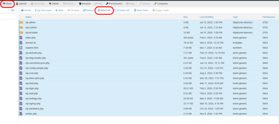The width and height of the screenshot is (279, 124).
Task: Click the wp-activate.php file icon
Action: tap(21, 53)
